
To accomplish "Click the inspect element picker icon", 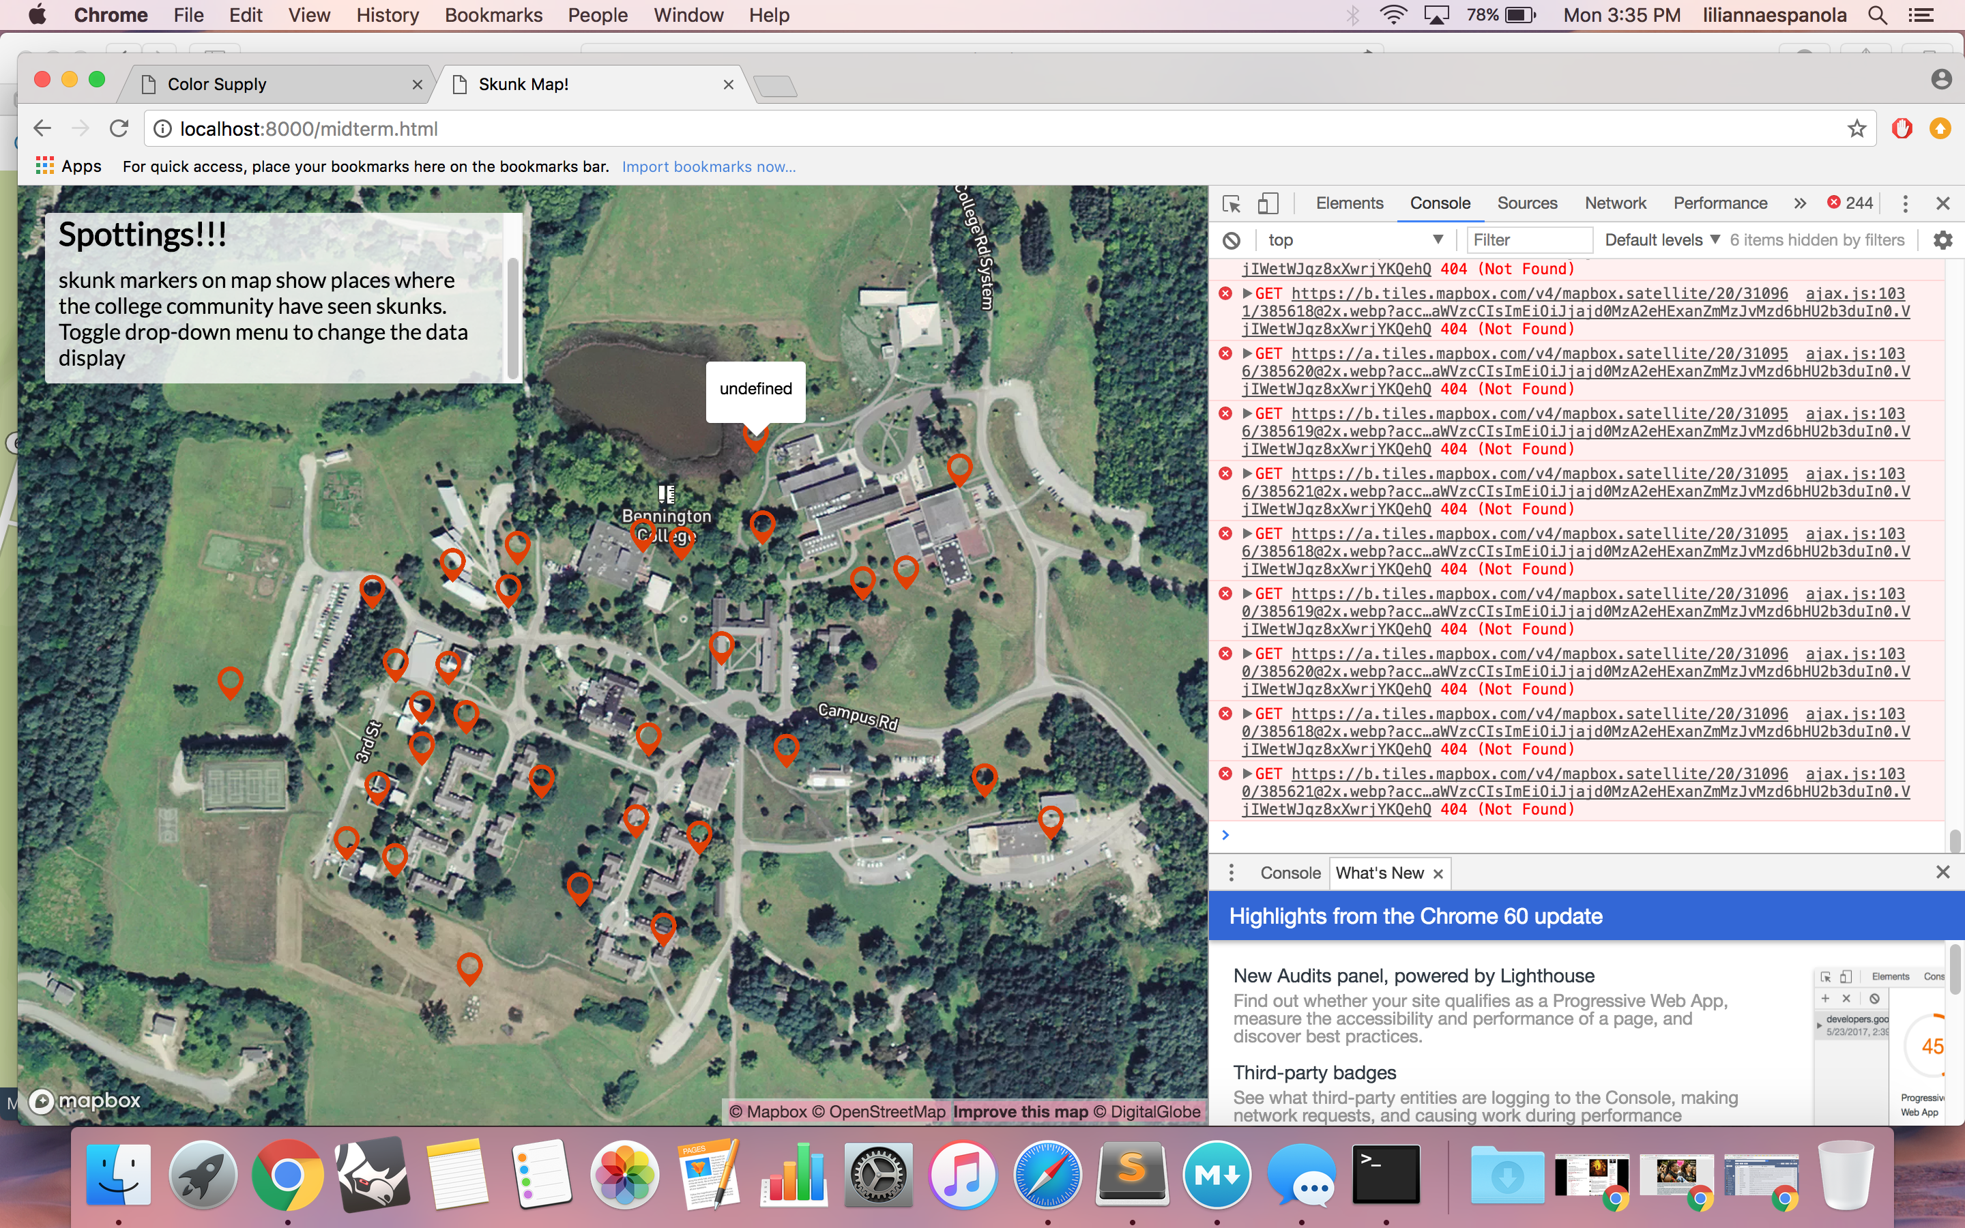I will [1231, 204].
